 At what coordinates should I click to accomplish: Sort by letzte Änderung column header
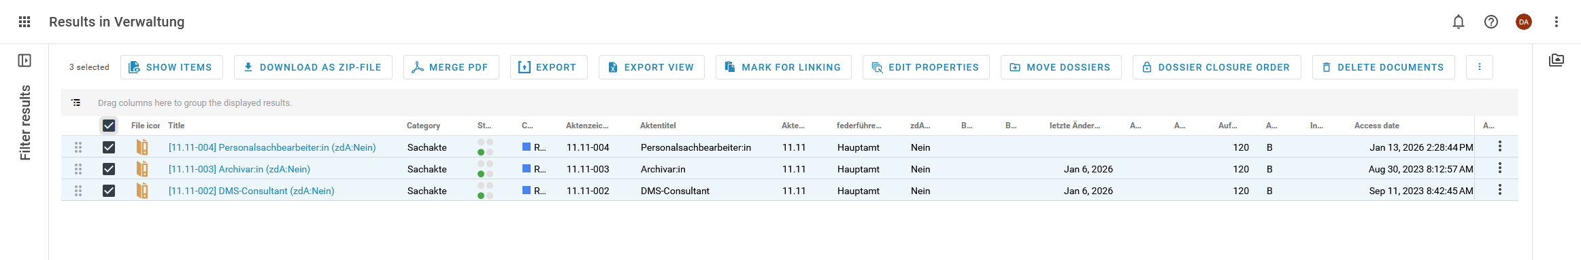click(1075, 126)
